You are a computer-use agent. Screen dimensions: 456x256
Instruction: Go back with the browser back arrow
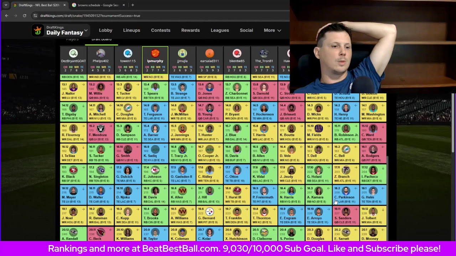(6, 16)
